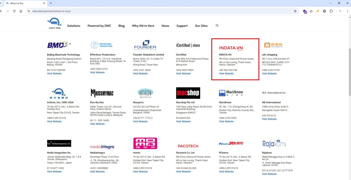This screenshot has height=180, width=351.
Task: Visit Website for Kiss My Mac
Action: point(97,124)
